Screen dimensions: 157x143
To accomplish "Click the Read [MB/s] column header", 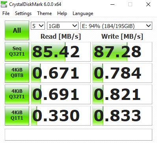I will (x=61, y=36).
